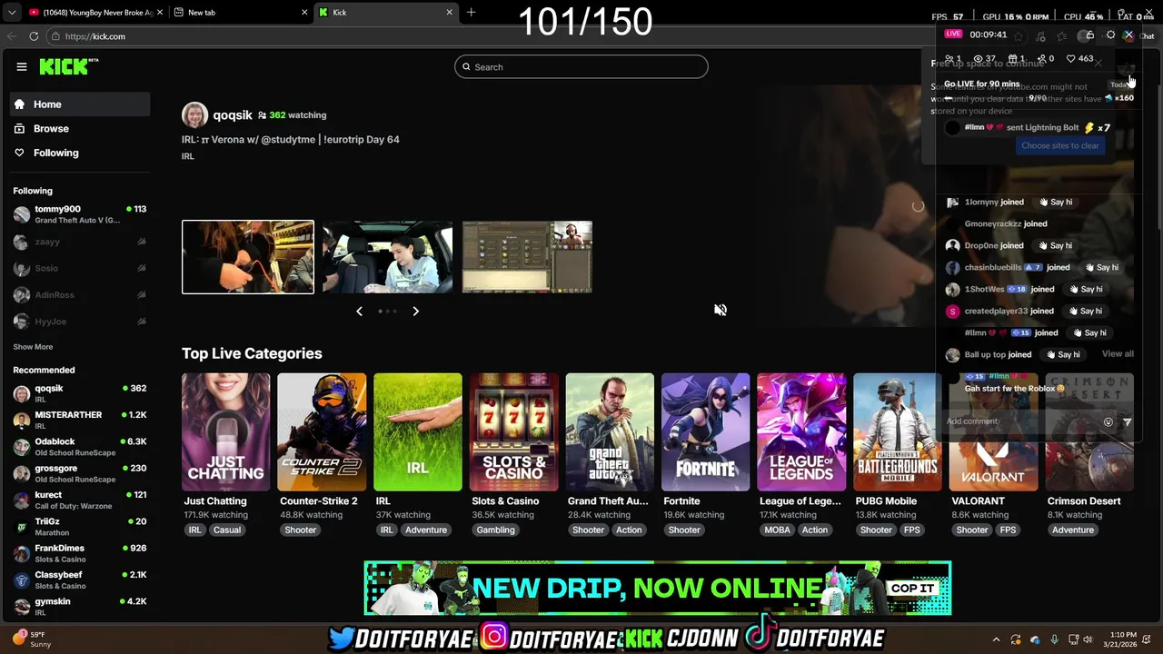
Task: Open tommy900 in Following list
Action: point(80,214)
